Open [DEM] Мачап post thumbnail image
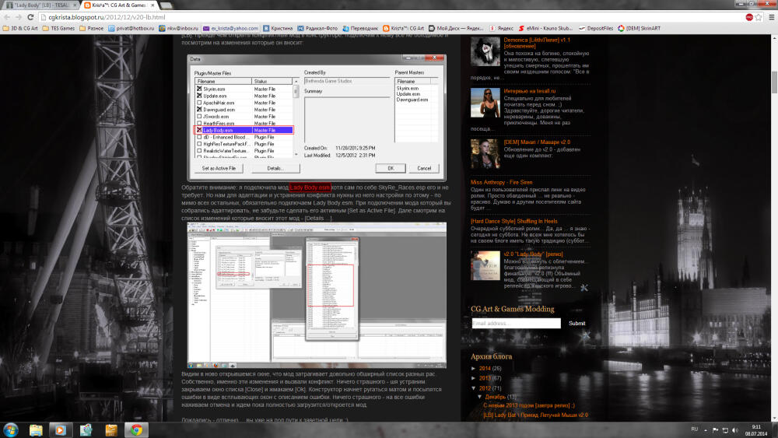778x438 pixels. coord(485,154)
